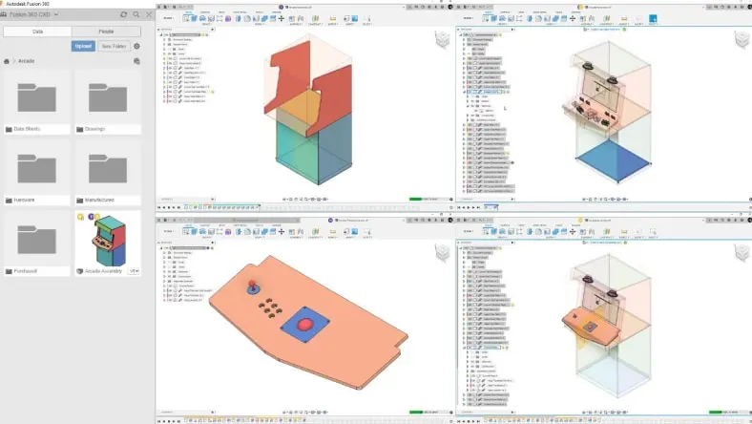Click the timeline end marker in the red side-panels window

click(259, 207)
